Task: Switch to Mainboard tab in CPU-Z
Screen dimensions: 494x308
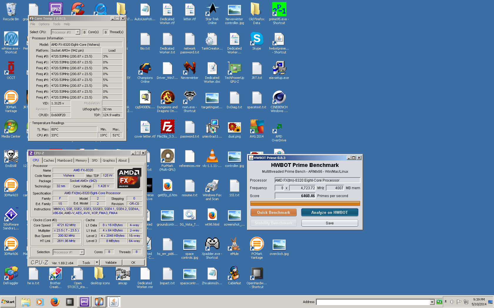Action: click(x=65, y=160)
